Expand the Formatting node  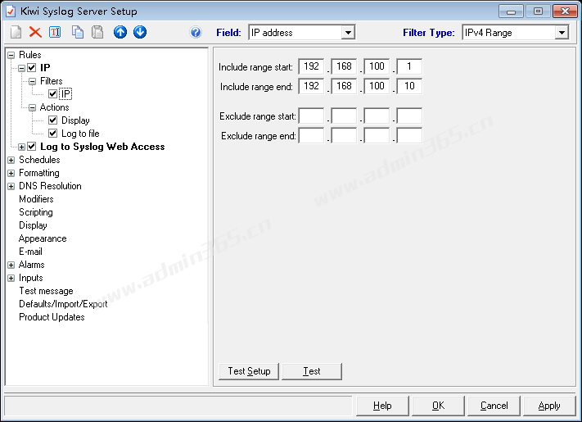[11, 173]
